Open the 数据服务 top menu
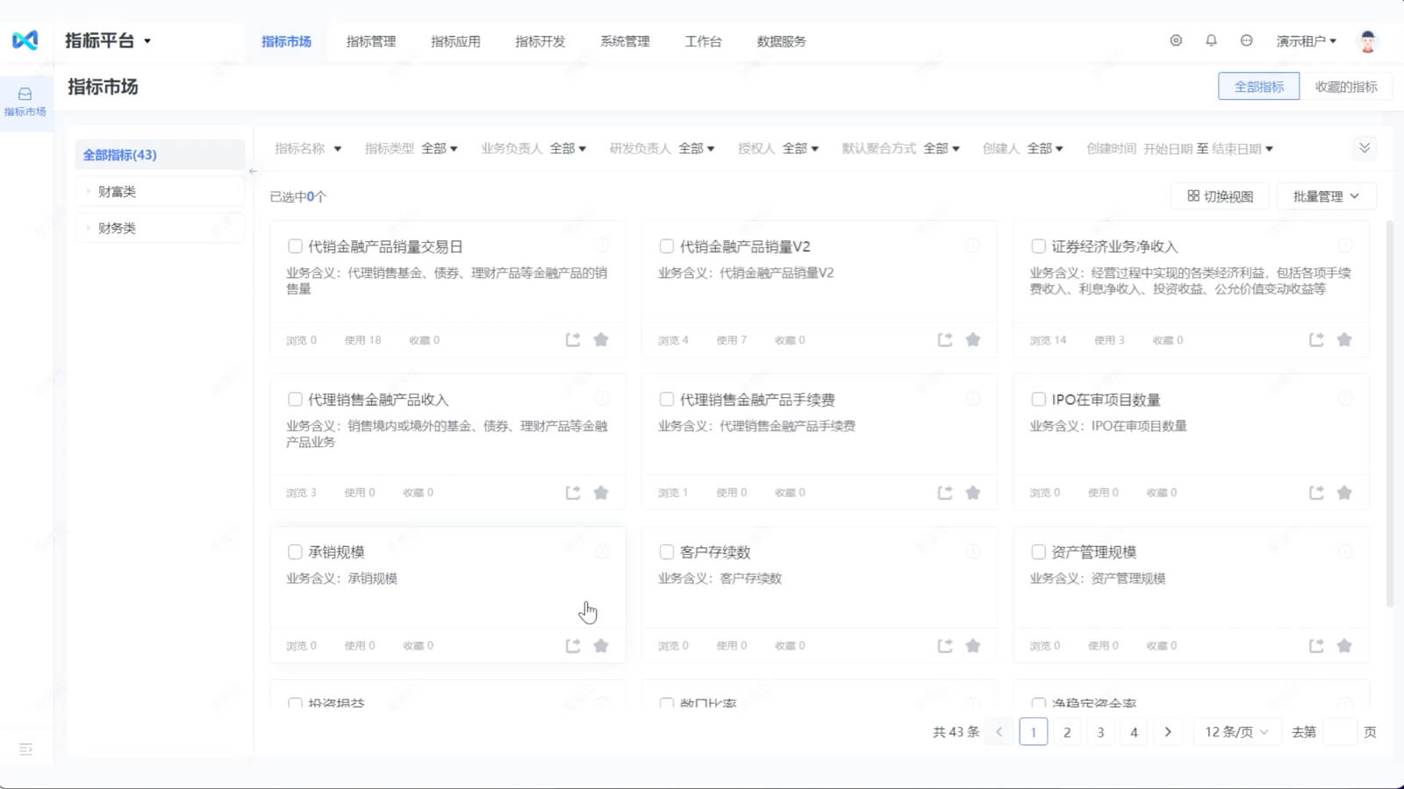 click(x=781, y=41)
